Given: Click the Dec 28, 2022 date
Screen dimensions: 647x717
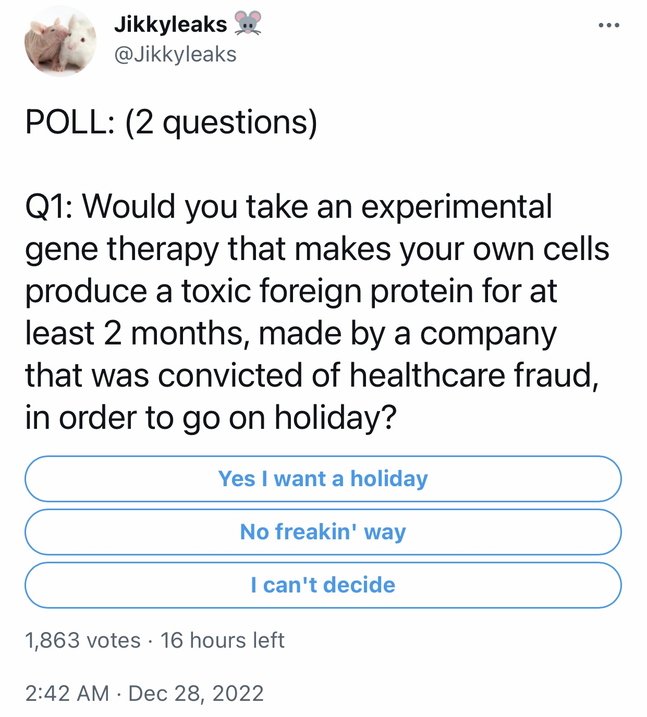Looking at the screenshot, I should 196,694.
